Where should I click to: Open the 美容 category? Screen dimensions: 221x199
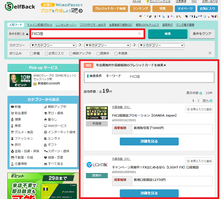click(x=16, y=126)
